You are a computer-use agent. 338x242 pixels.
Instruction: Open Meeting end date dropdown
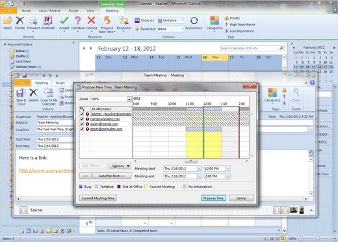click(200, 176)
